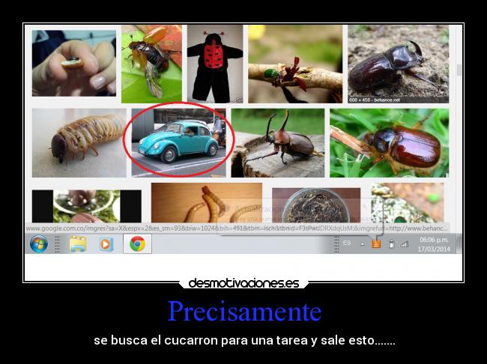Open mealworms on wood thumbnail
The height and width of the screenshot is (364, 487).
click(207, 203)
